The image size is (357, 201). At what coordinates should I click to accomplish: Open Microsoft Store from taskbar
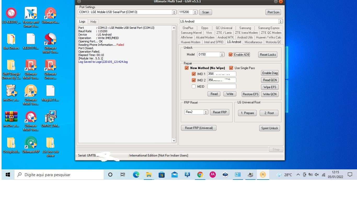162,175
